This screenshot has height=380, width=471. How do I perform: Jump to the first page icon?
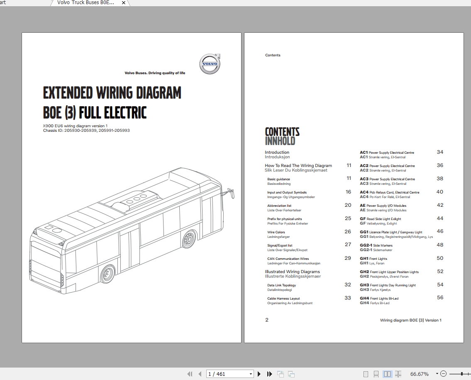click(x=190, y=374)
